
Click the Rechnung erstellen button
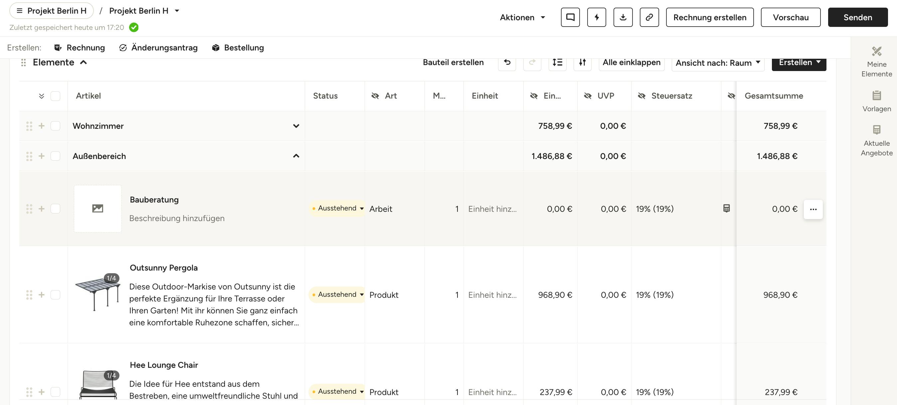pyautogui.click(x=710, y=17)
